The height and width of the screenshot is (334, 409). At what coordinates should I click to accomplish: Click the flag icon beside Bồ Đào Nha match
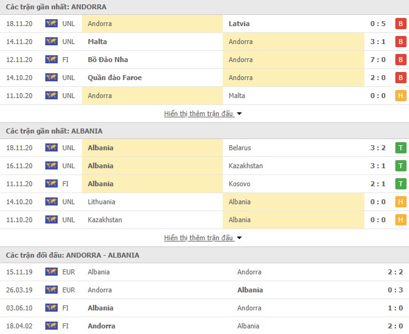[52, 60]
